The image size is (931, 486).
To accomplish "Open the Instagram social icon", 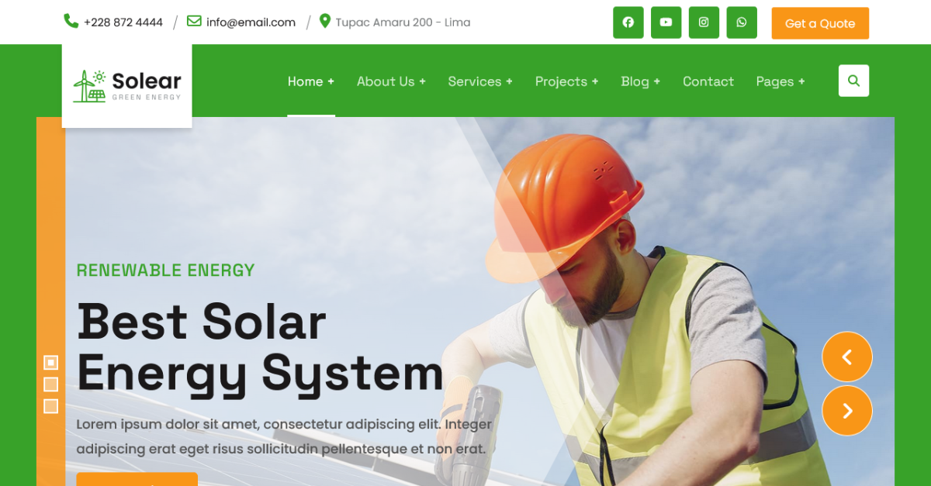I will [x=704, y=22].
